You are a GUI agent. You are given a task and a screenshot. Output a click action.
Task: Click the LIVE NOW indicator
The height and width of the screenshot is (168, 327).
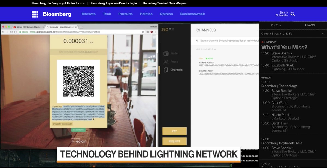pyautogui.click(x=268, y=42)
